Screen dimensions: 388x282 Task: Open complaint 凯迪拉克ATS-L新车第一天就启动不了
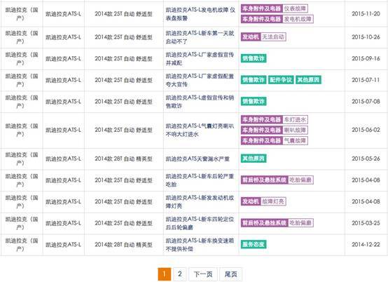click(200, 37)
